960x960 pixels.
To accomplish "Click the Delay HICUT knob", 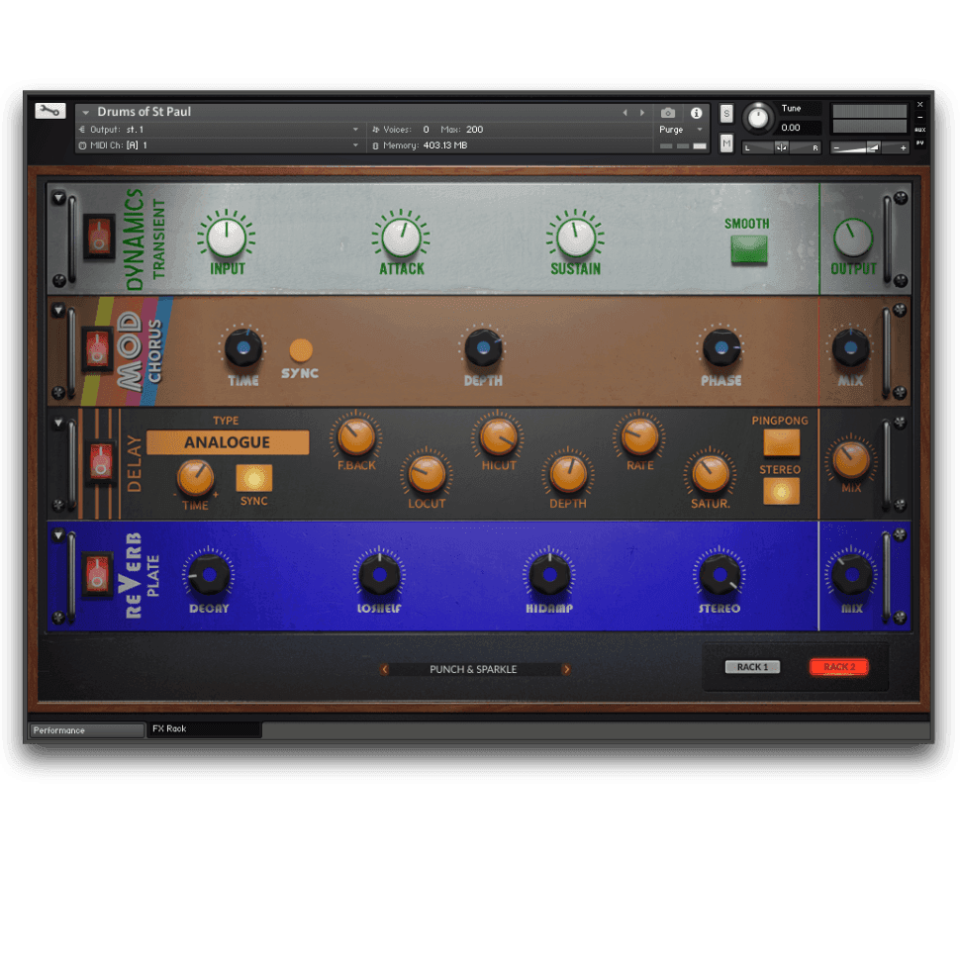I will (499, 436).
